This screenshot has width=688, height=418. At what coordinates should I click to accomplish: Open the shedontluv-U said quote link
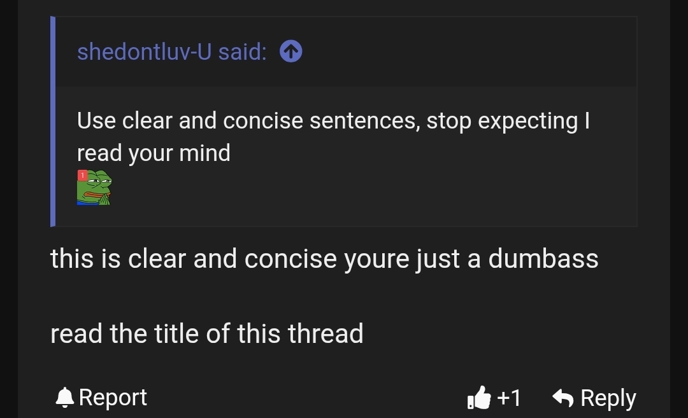pos(171,52)
